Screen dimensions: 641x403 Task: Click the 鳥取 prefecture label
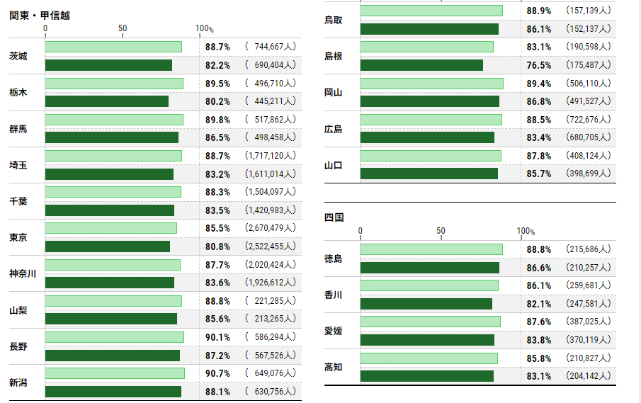(334, 20)
